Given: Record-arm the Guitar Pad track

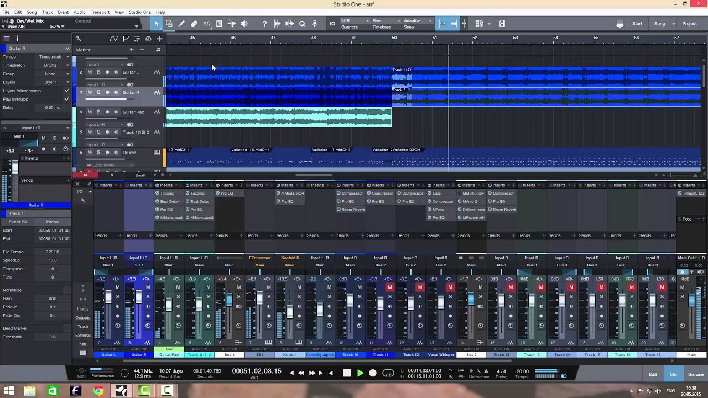Looking at the screenshot, I should tap(107, 112).
